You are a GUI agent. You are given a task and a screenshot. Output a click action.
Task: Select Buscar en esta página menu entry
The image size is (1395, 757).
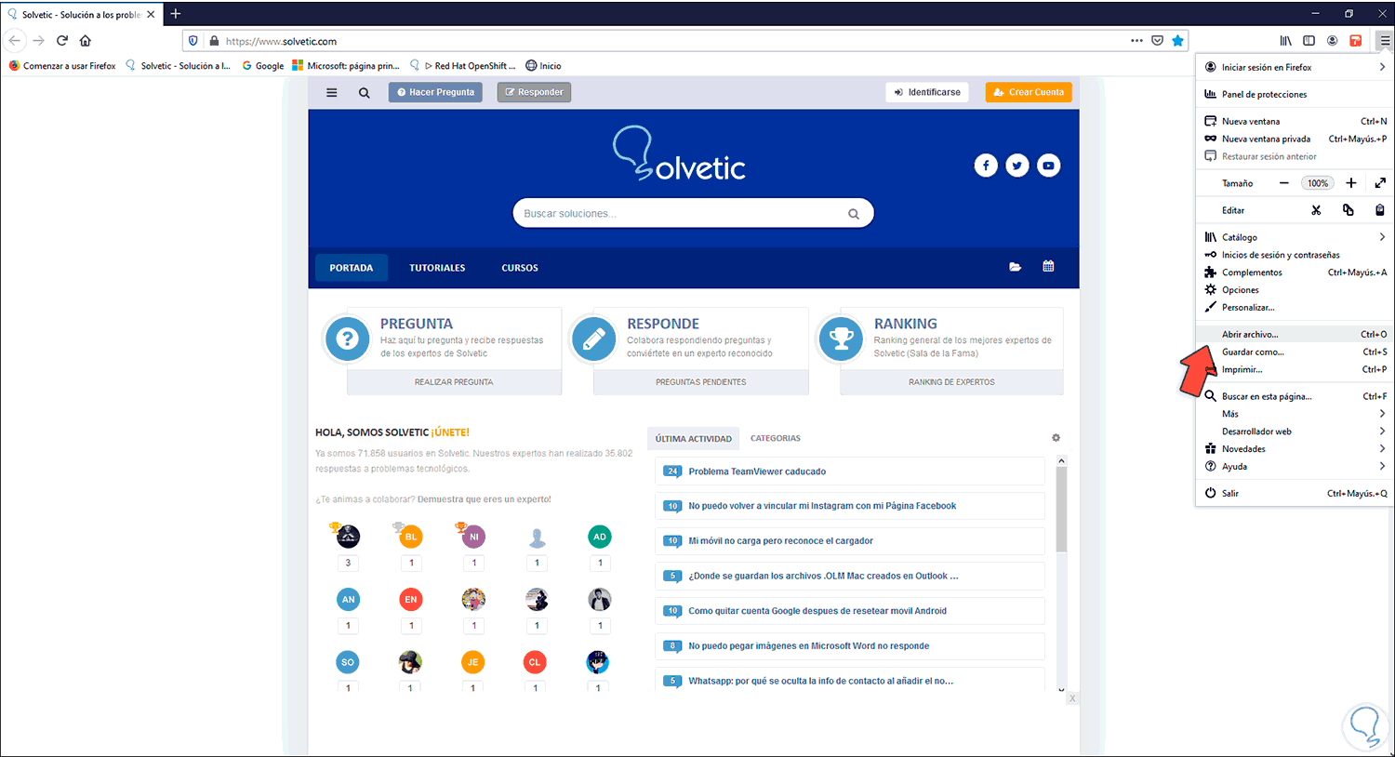pos(1295,396)
